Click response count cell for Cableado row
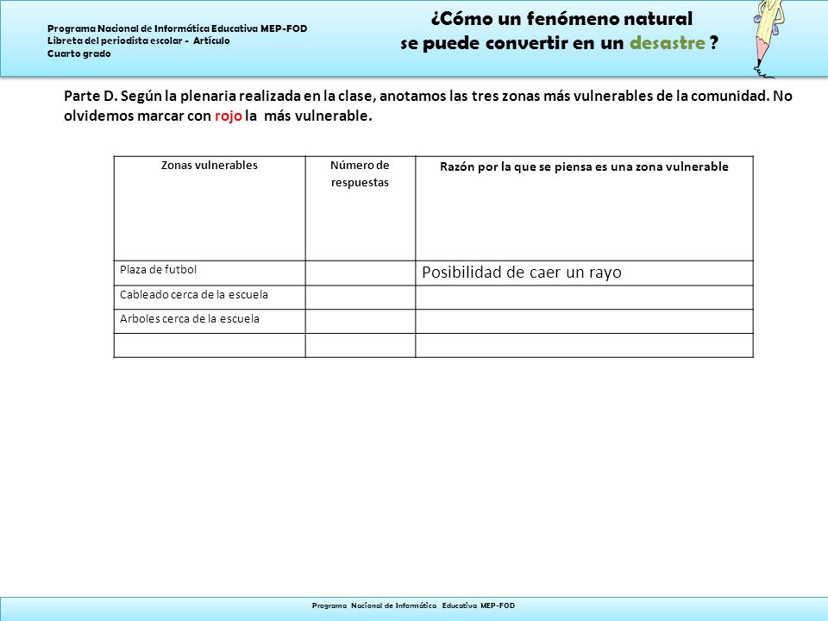Screen dimensions: 828x621 [x=361, y=298]
